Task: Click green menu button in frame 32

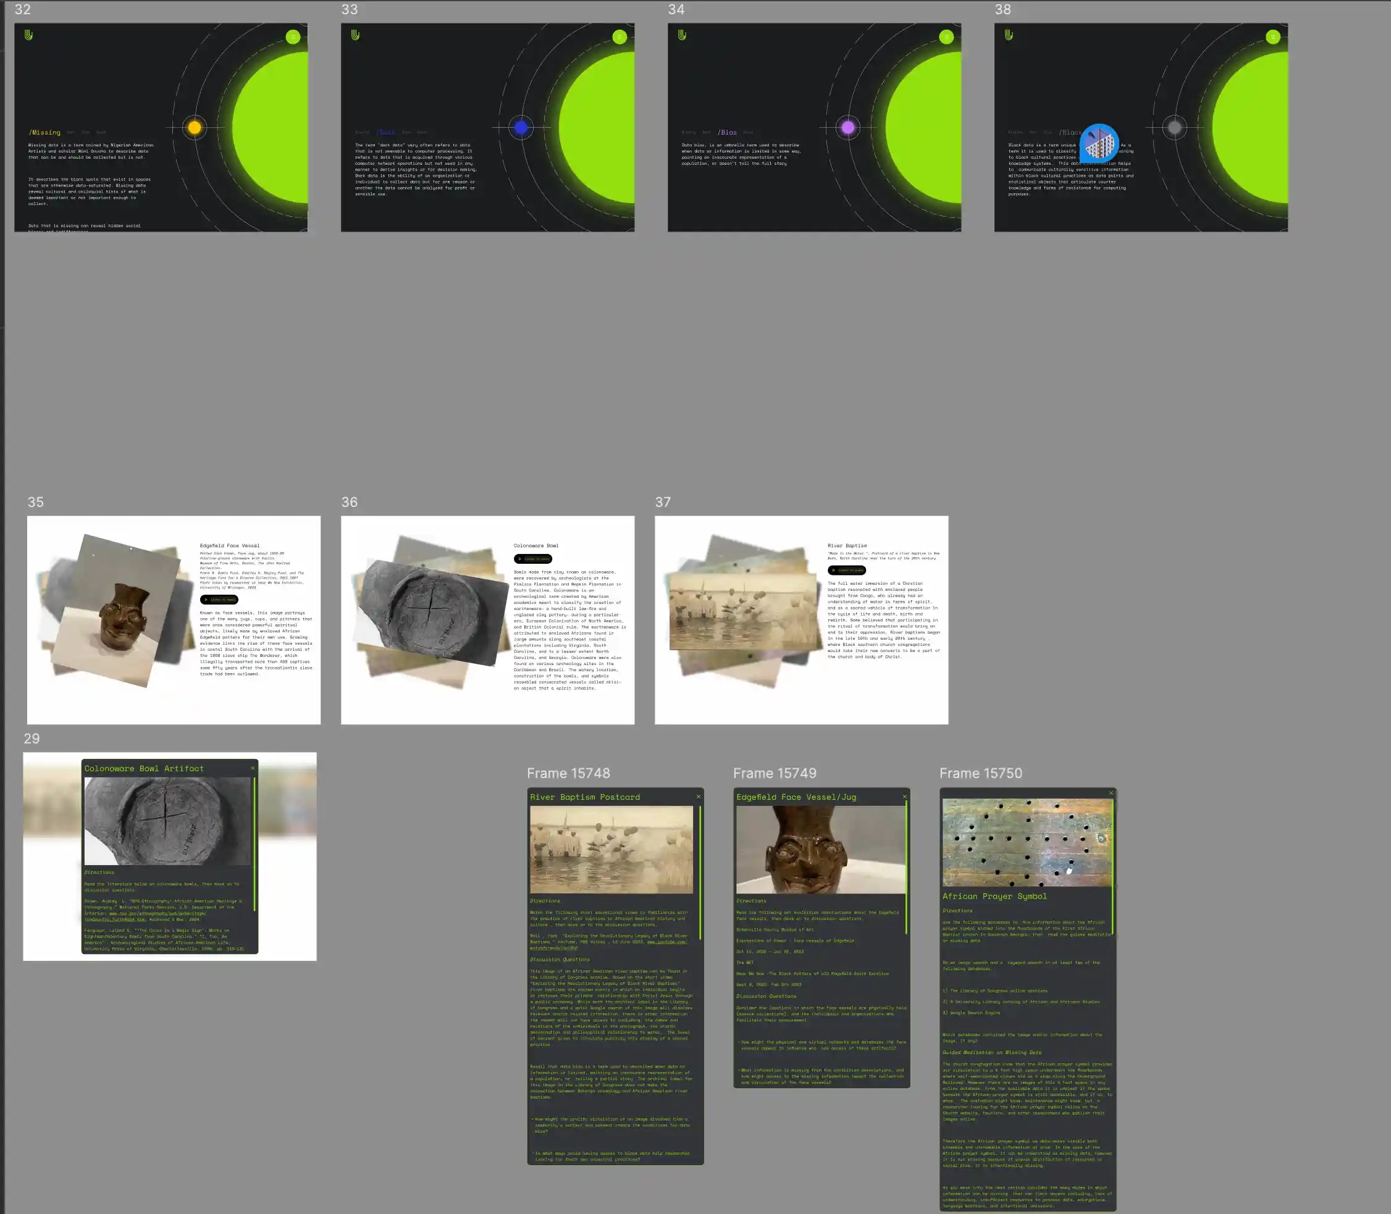Action: pos(293,36)
